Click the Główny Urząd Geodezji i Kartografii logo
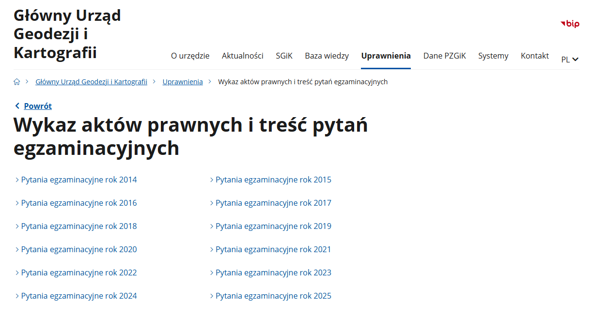This screenshot has width=593, height=318. (x=68, y=34)
